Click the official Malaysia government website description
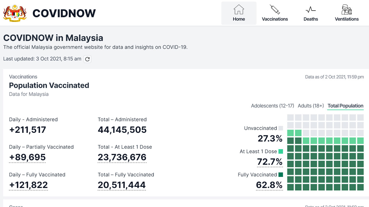Screen dimensions: 369x207 95,47
